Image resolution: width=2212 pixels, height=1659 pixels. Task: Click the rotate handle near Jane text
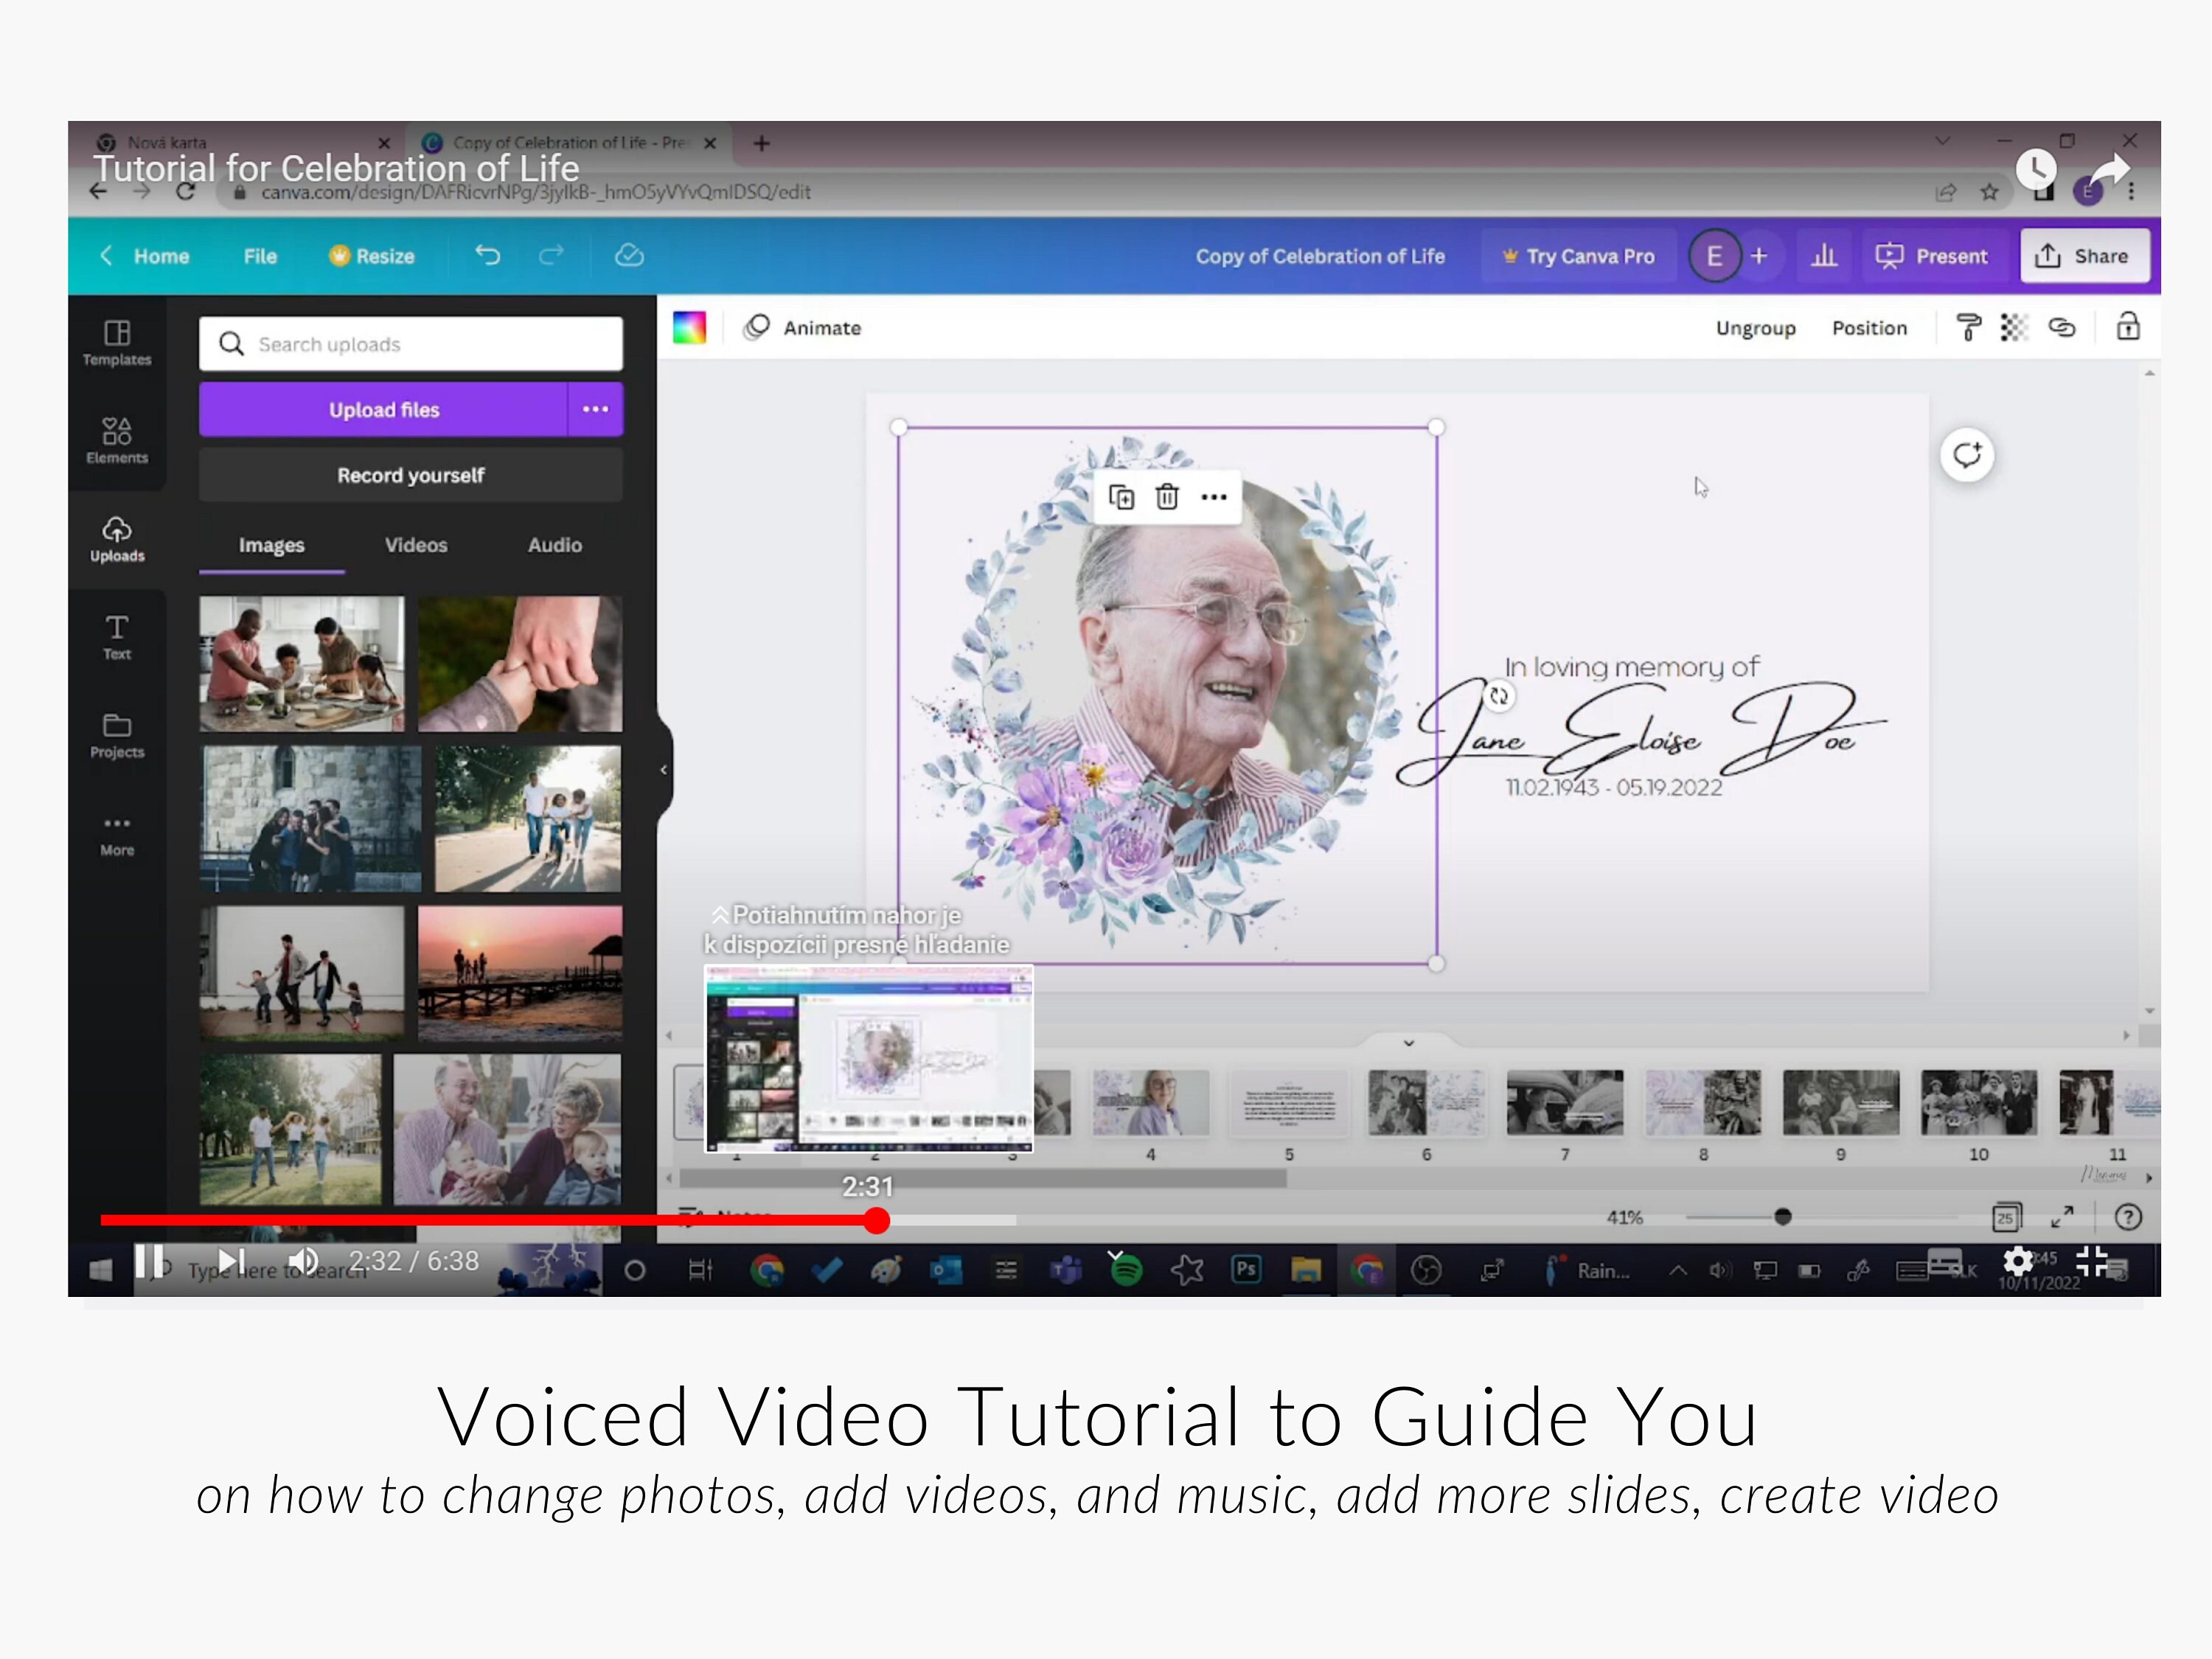[x=1498, y=697]
